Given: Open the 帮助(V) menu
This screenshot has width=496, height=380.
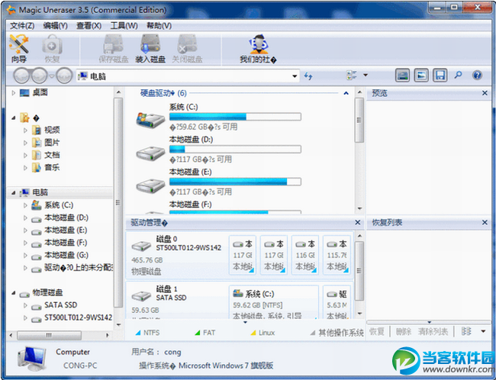Looking at the screenshot, I should [x=159, y=26].
